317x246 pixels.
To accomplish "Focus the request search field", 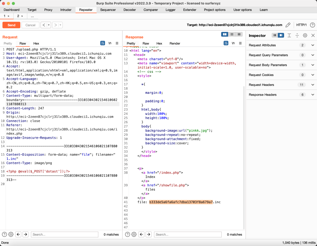I will pos(65,235).
